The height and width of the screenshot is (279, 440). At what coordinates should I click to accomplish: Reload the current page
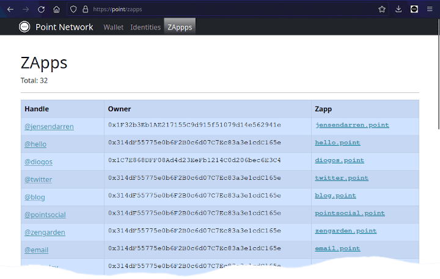tap(41, 9)
